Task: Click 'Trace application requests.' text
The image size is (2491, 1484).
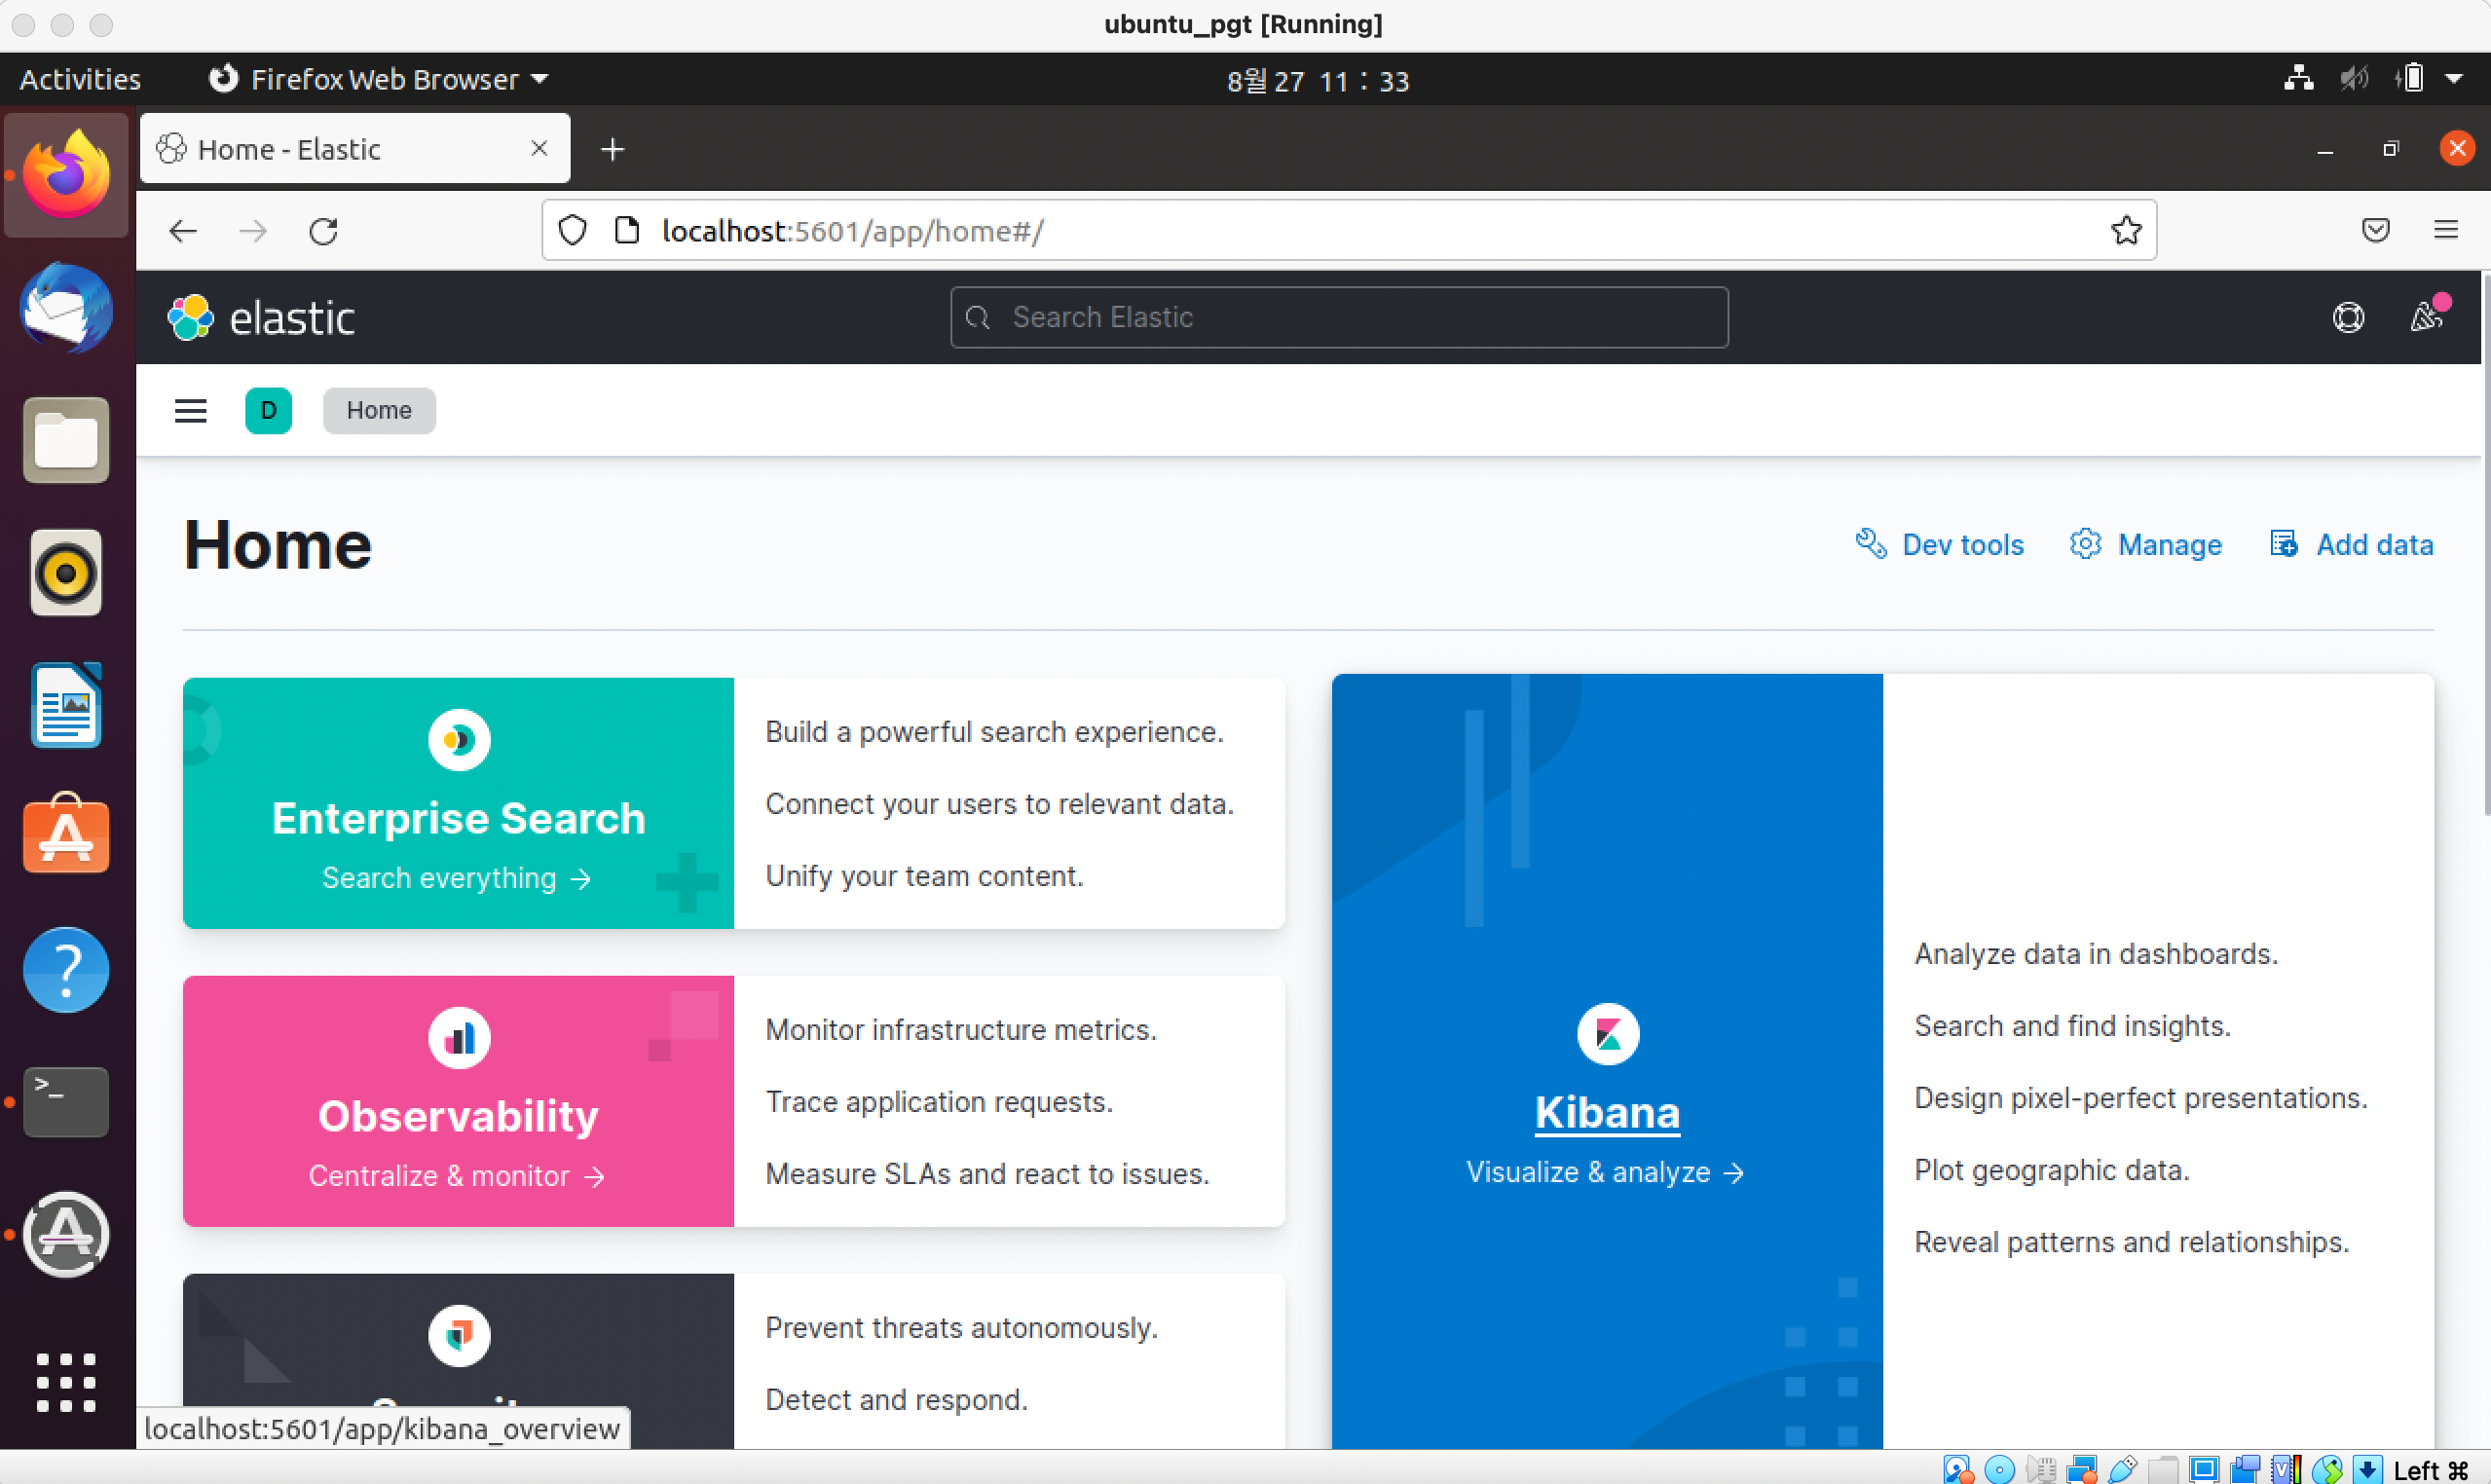Action: tap(939, 1102)
